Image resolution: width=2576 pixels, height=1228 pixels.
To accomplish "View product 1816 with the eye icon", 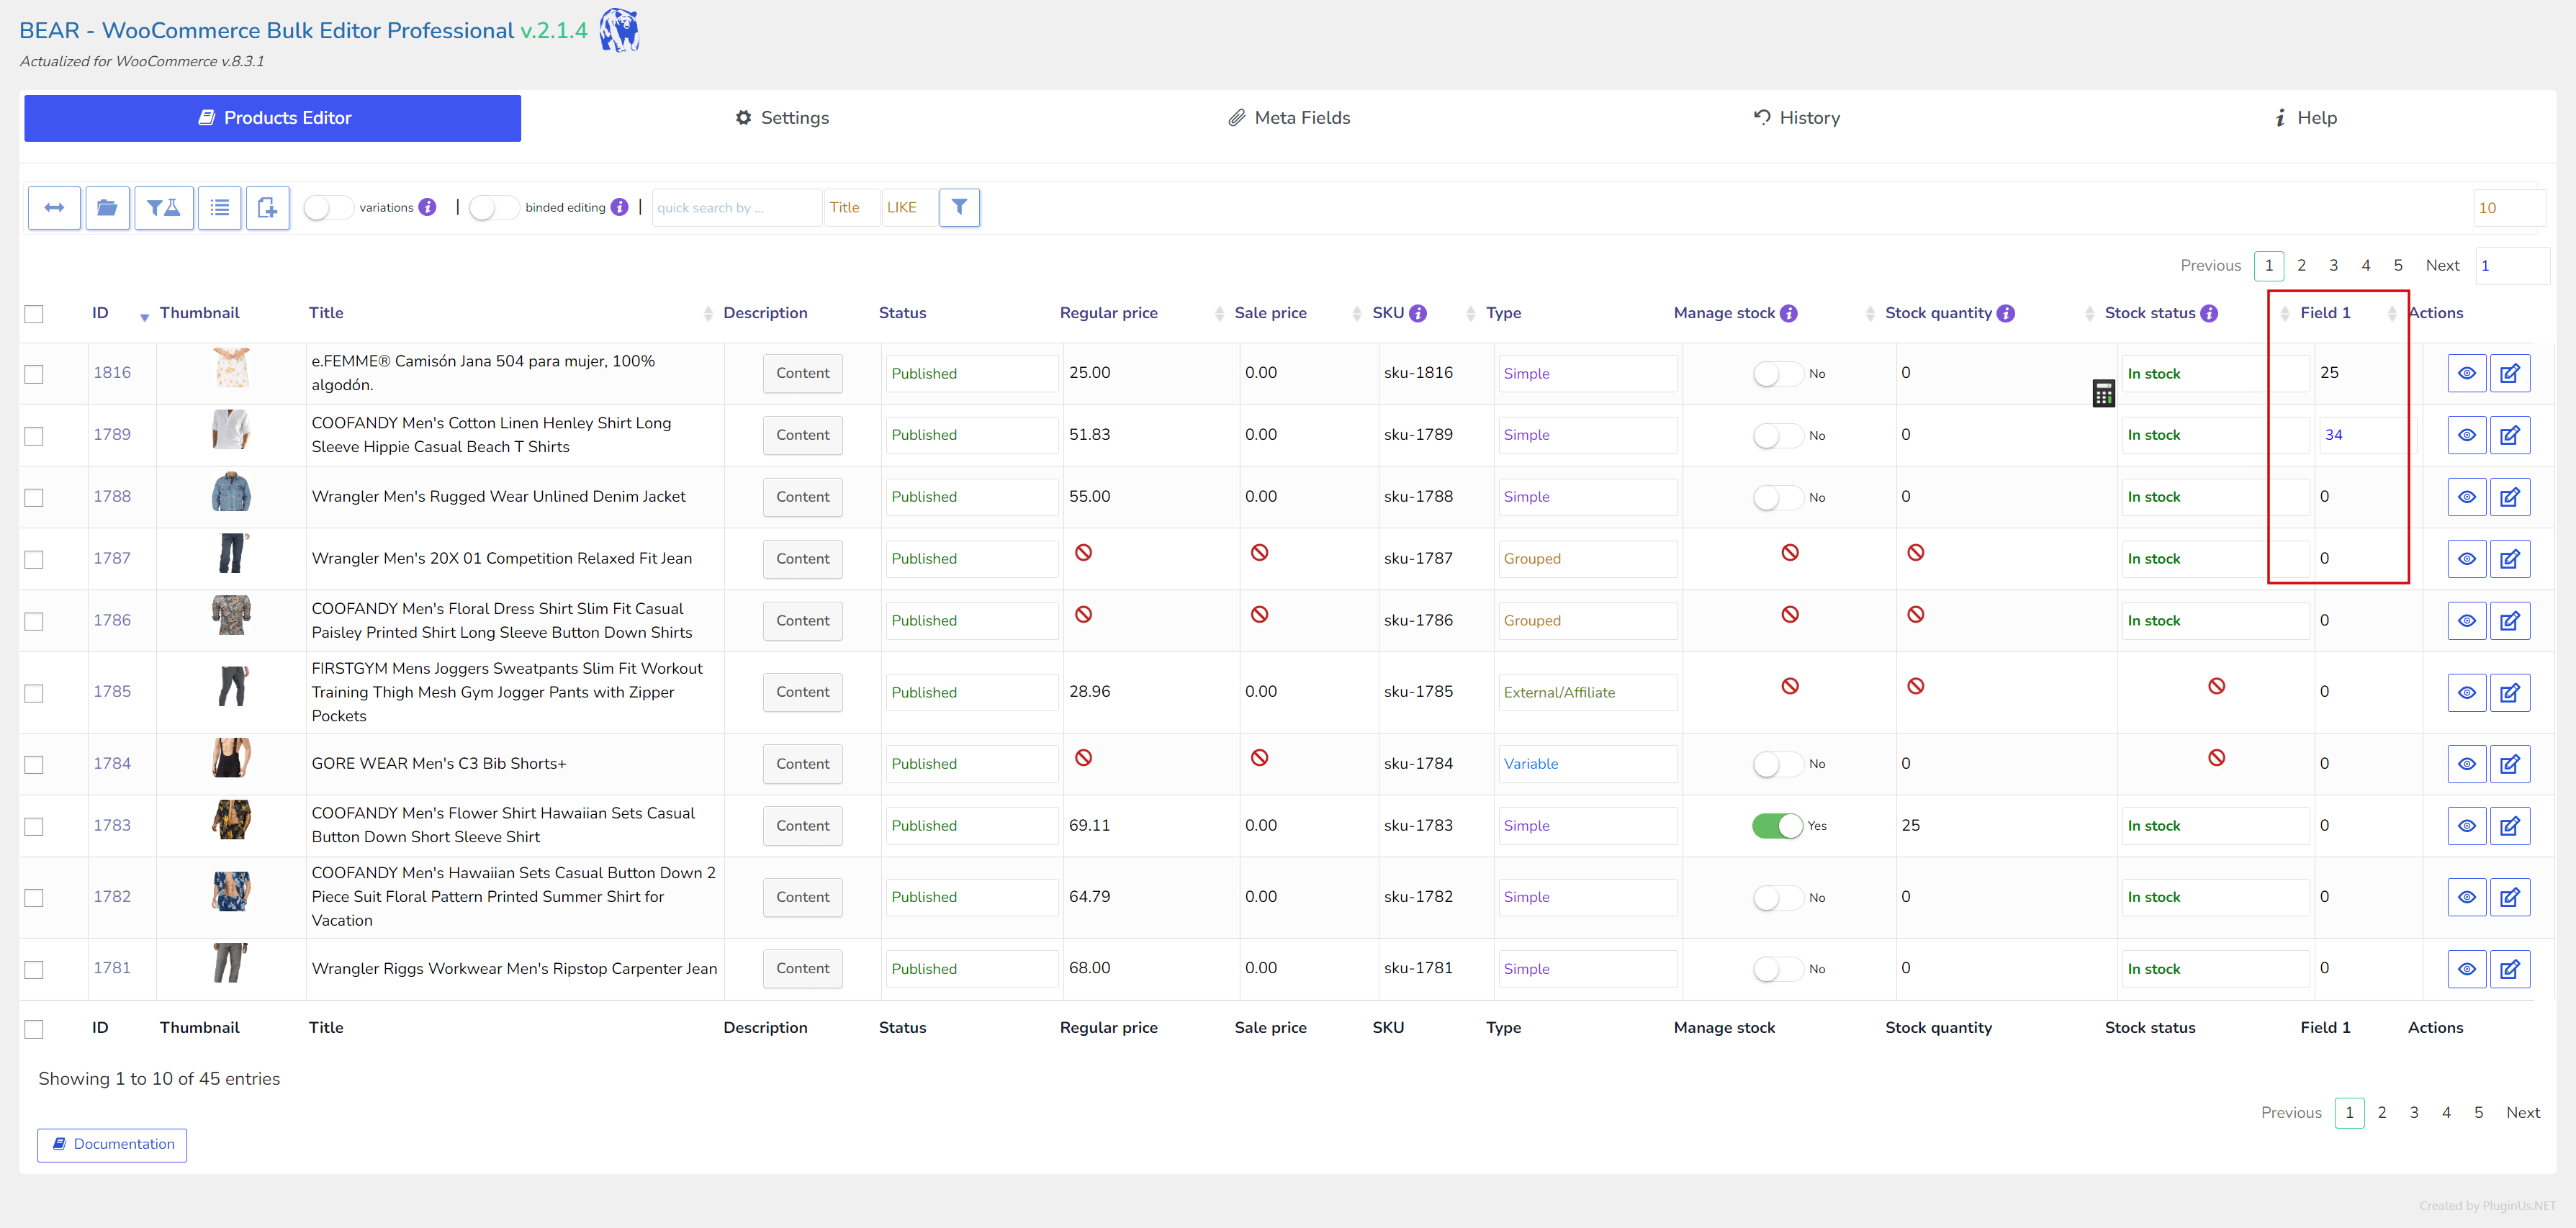I will (x=2467, y=373).
